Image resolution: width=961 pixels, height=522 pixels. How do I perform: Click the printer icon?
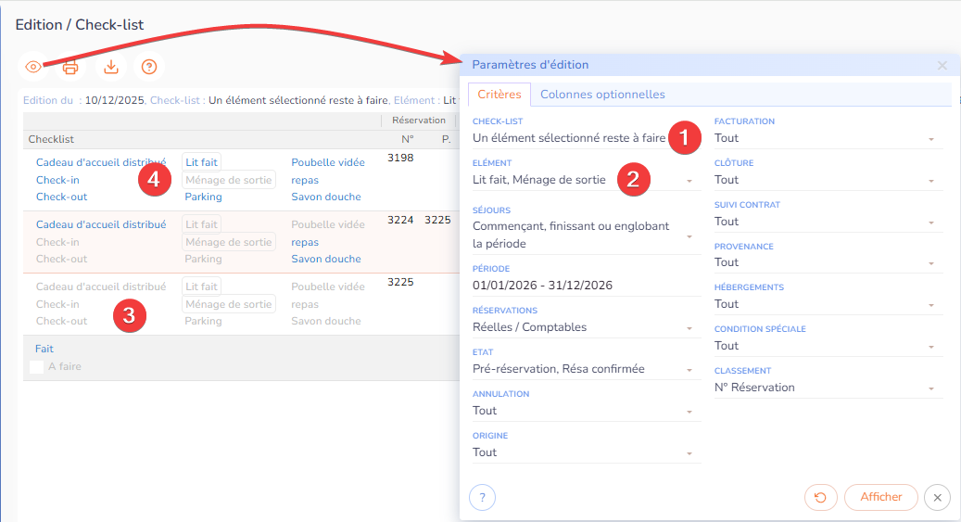[70, 67]
